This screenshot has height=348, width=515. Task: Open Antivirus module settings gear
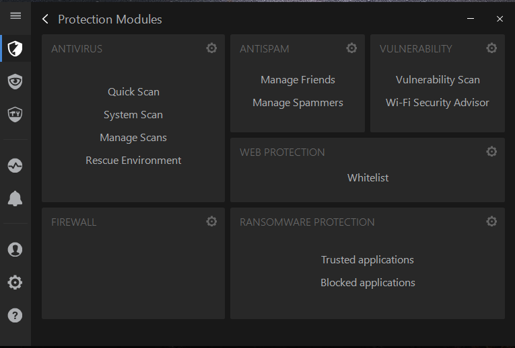point(211,48)
